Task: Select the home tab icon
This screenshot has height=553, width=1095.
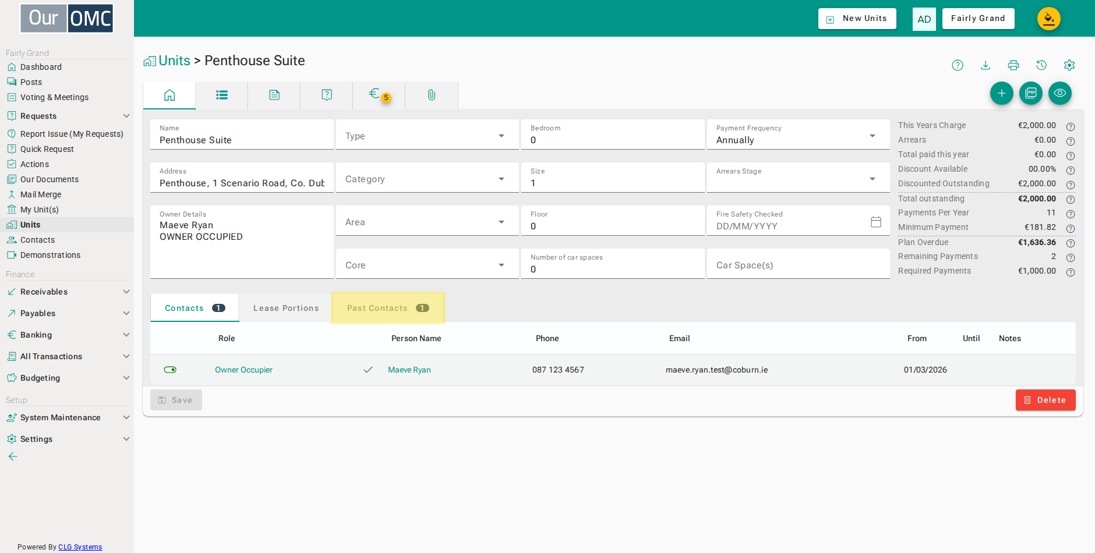Action: point(169,95)
